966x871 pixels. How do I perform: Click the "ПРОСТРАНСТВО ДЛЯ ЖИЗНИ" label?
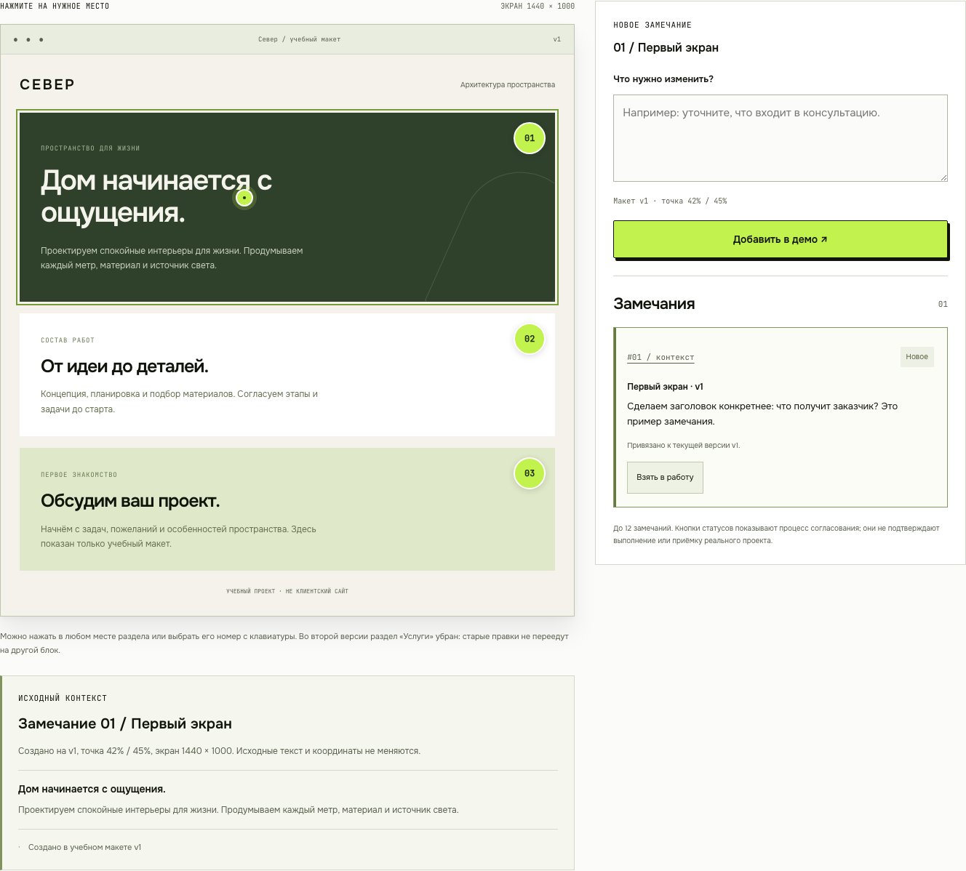click(x=90, y=148)
